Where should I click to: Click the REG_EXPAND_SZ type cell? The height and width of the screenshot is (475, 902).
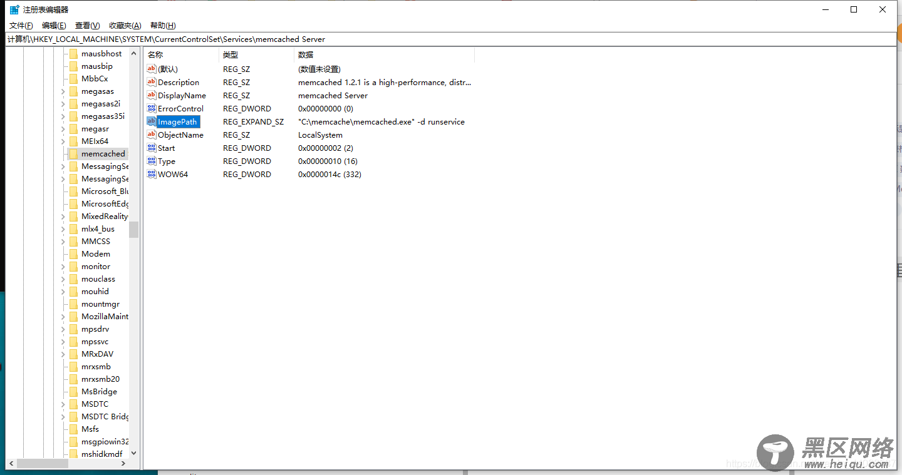point(253,122)
